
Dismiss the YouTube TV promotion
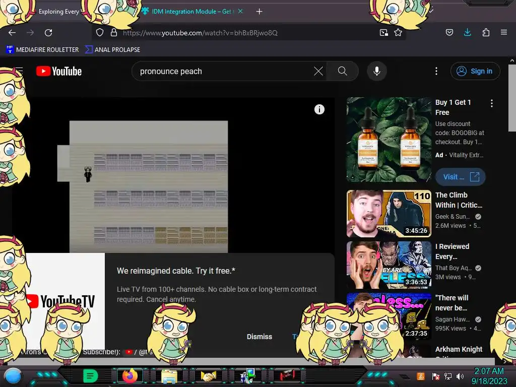pyautogui.click(x=260, y=337)
